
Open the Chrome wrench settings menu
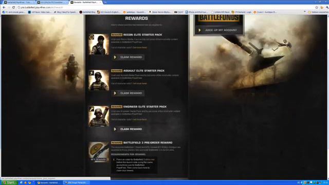pyautogui.click(x=327, y=7)
